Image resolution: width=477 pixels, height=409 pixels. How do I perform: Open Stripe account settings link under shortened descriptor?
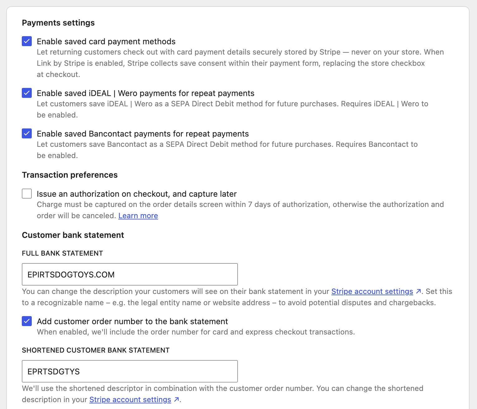point(130,400)
